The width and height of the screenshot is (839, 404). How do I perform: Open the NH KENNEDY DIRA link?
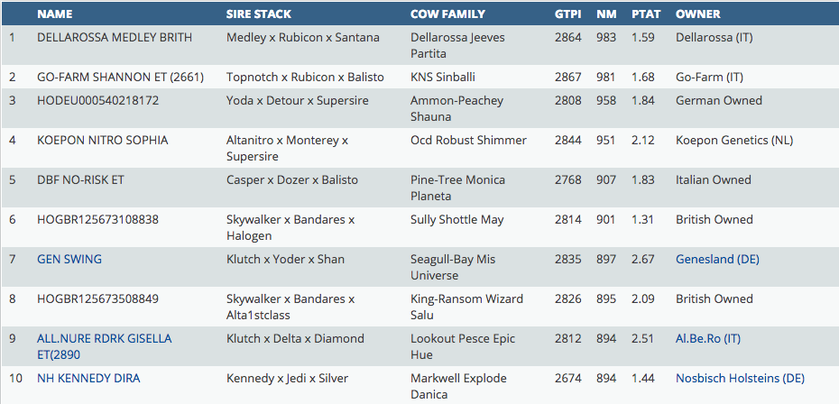pos(88,379)
